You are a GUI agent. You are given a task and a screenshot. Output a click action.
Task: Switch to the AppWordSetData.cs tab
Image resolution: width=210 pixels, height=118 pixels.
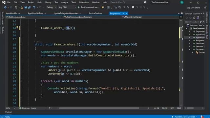37,13
